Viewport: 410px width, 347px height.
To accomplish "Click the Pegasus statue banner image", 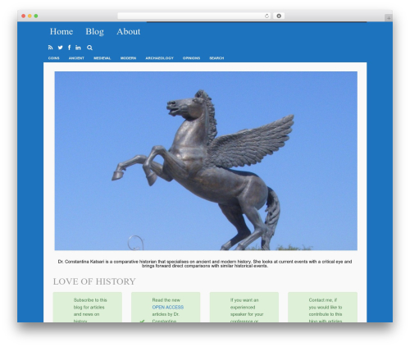I will coord(206,161).
